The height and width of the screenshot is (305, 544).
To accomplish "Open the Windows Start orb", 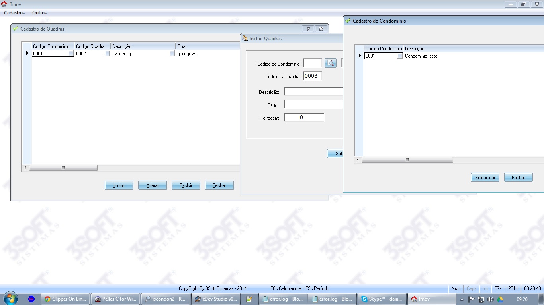I will [10, 299].
